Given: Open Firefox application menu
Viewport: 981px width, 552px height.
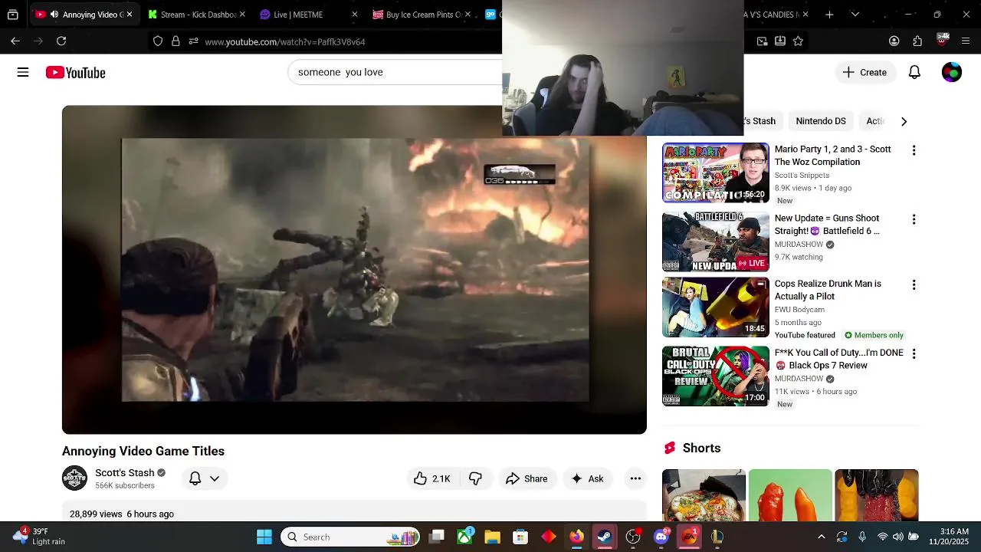Looking at the screenshot, I should [966, 41].
